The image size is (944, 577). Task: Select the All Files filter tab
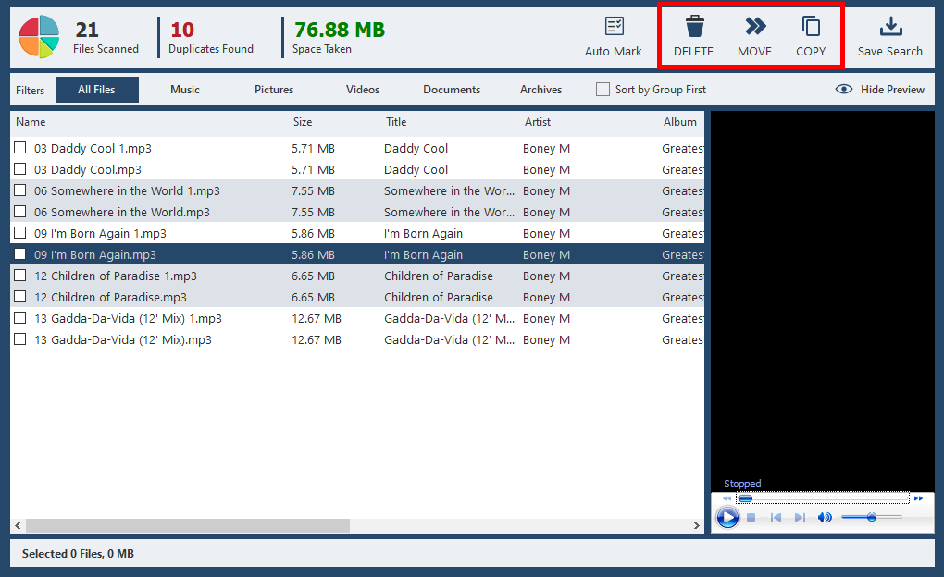97,90
